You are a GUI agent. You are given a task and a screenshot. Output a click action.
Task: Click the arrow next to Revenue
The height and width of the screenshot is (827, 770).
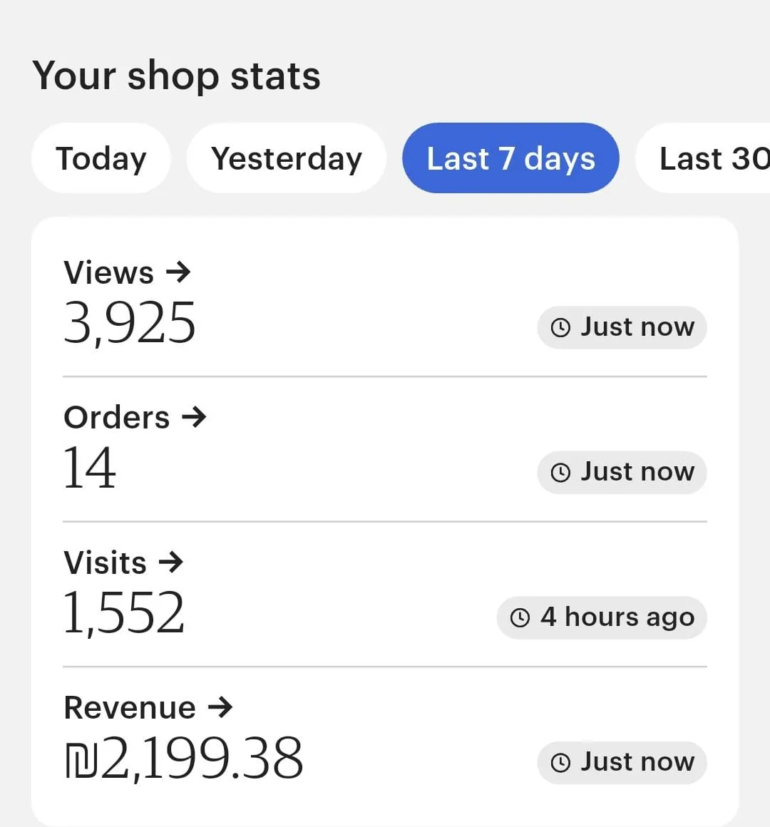point(220,707)
